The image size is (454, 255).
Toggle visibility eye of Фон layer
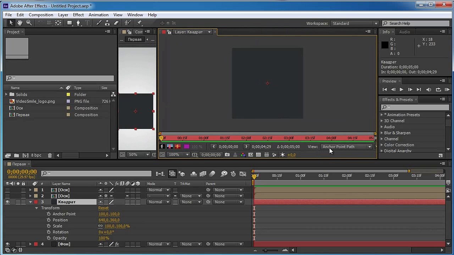[x=7, y=244]
